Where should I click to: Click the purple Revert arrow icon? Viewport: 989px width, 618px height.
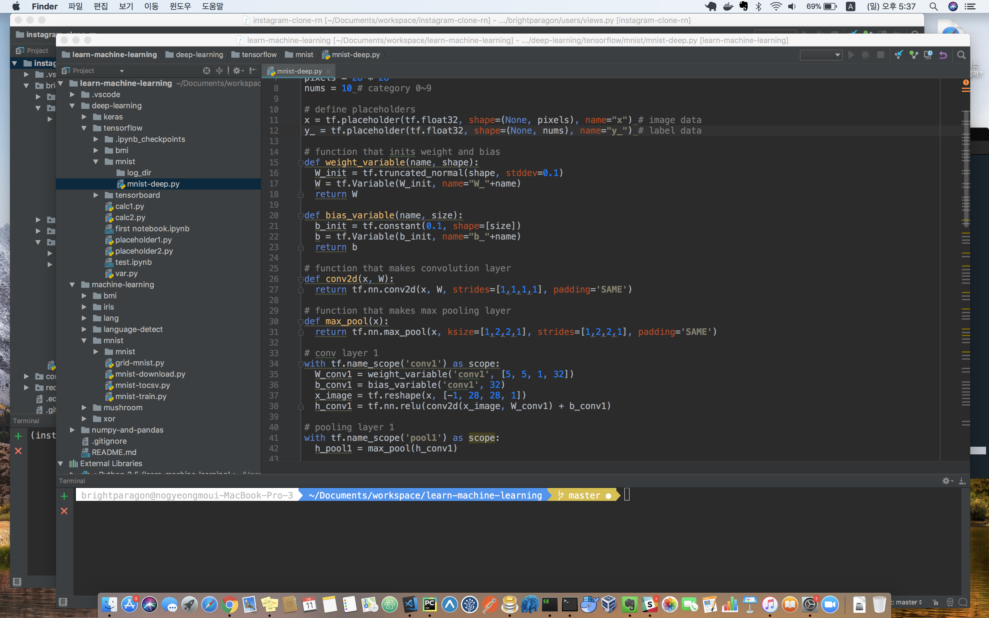[x=943, y=55]
